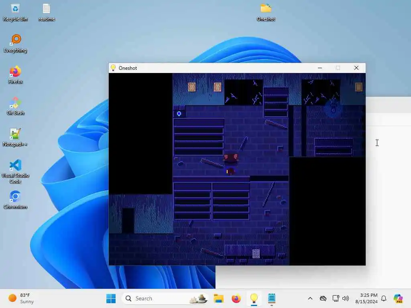This screenshot has width=411, height=308.
Task: Switch to the Oneshot lightbulb taskbar app
Action: [x=254, y=298]
